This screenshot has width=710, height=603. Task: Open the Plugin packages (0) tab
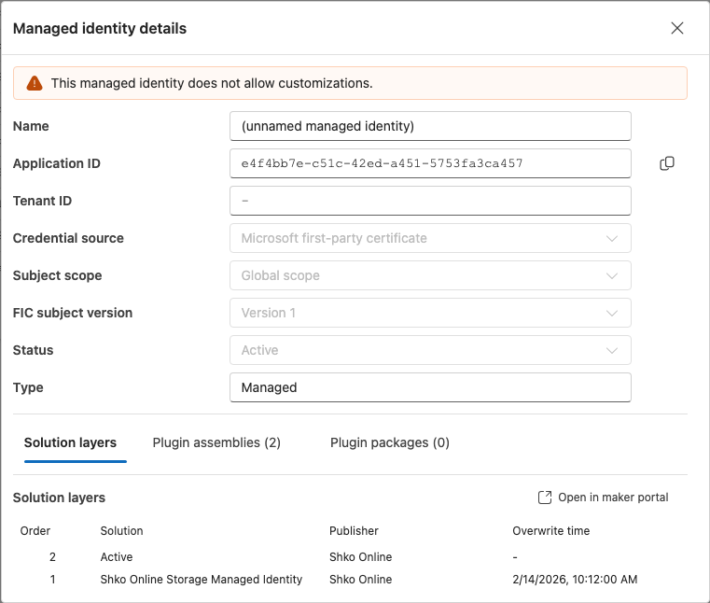tap(389, 442)
